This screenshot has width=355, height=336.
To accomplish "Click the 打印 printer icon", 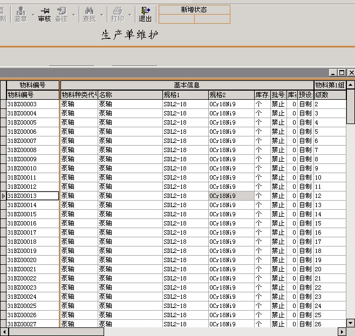I will click(x=118, y=15).
